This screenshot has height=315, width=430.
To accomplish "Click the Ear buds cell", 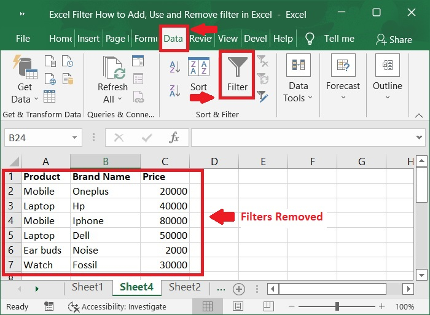I will click(45, 250).
